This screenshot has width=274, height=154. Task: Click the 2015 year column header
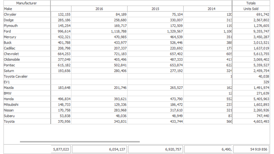tap(155, 9)
